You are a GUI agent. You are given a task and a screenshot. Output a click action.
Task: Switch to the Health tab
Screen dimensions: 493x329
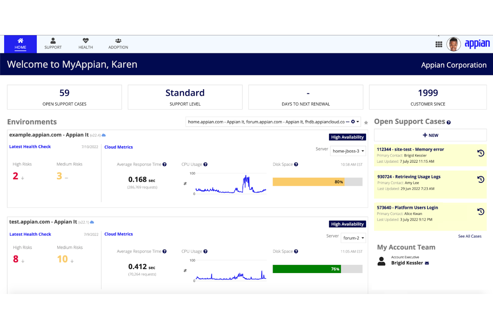coord(86,44)
